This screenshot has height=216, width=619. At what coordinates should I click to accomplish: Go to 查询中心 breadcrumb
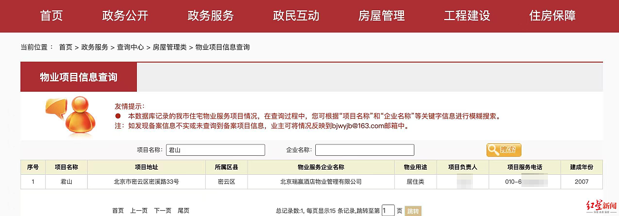click(x=130, y=48)
